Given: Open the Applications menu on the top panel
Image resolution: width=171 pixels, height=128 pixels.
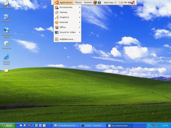Looking at the screenshot, I should [64, 2].
